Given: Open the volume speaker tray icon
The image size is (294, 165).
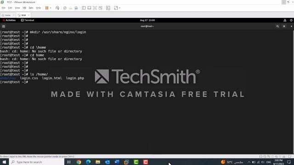Looking at the screenshot, I should [x=263, y=162].
